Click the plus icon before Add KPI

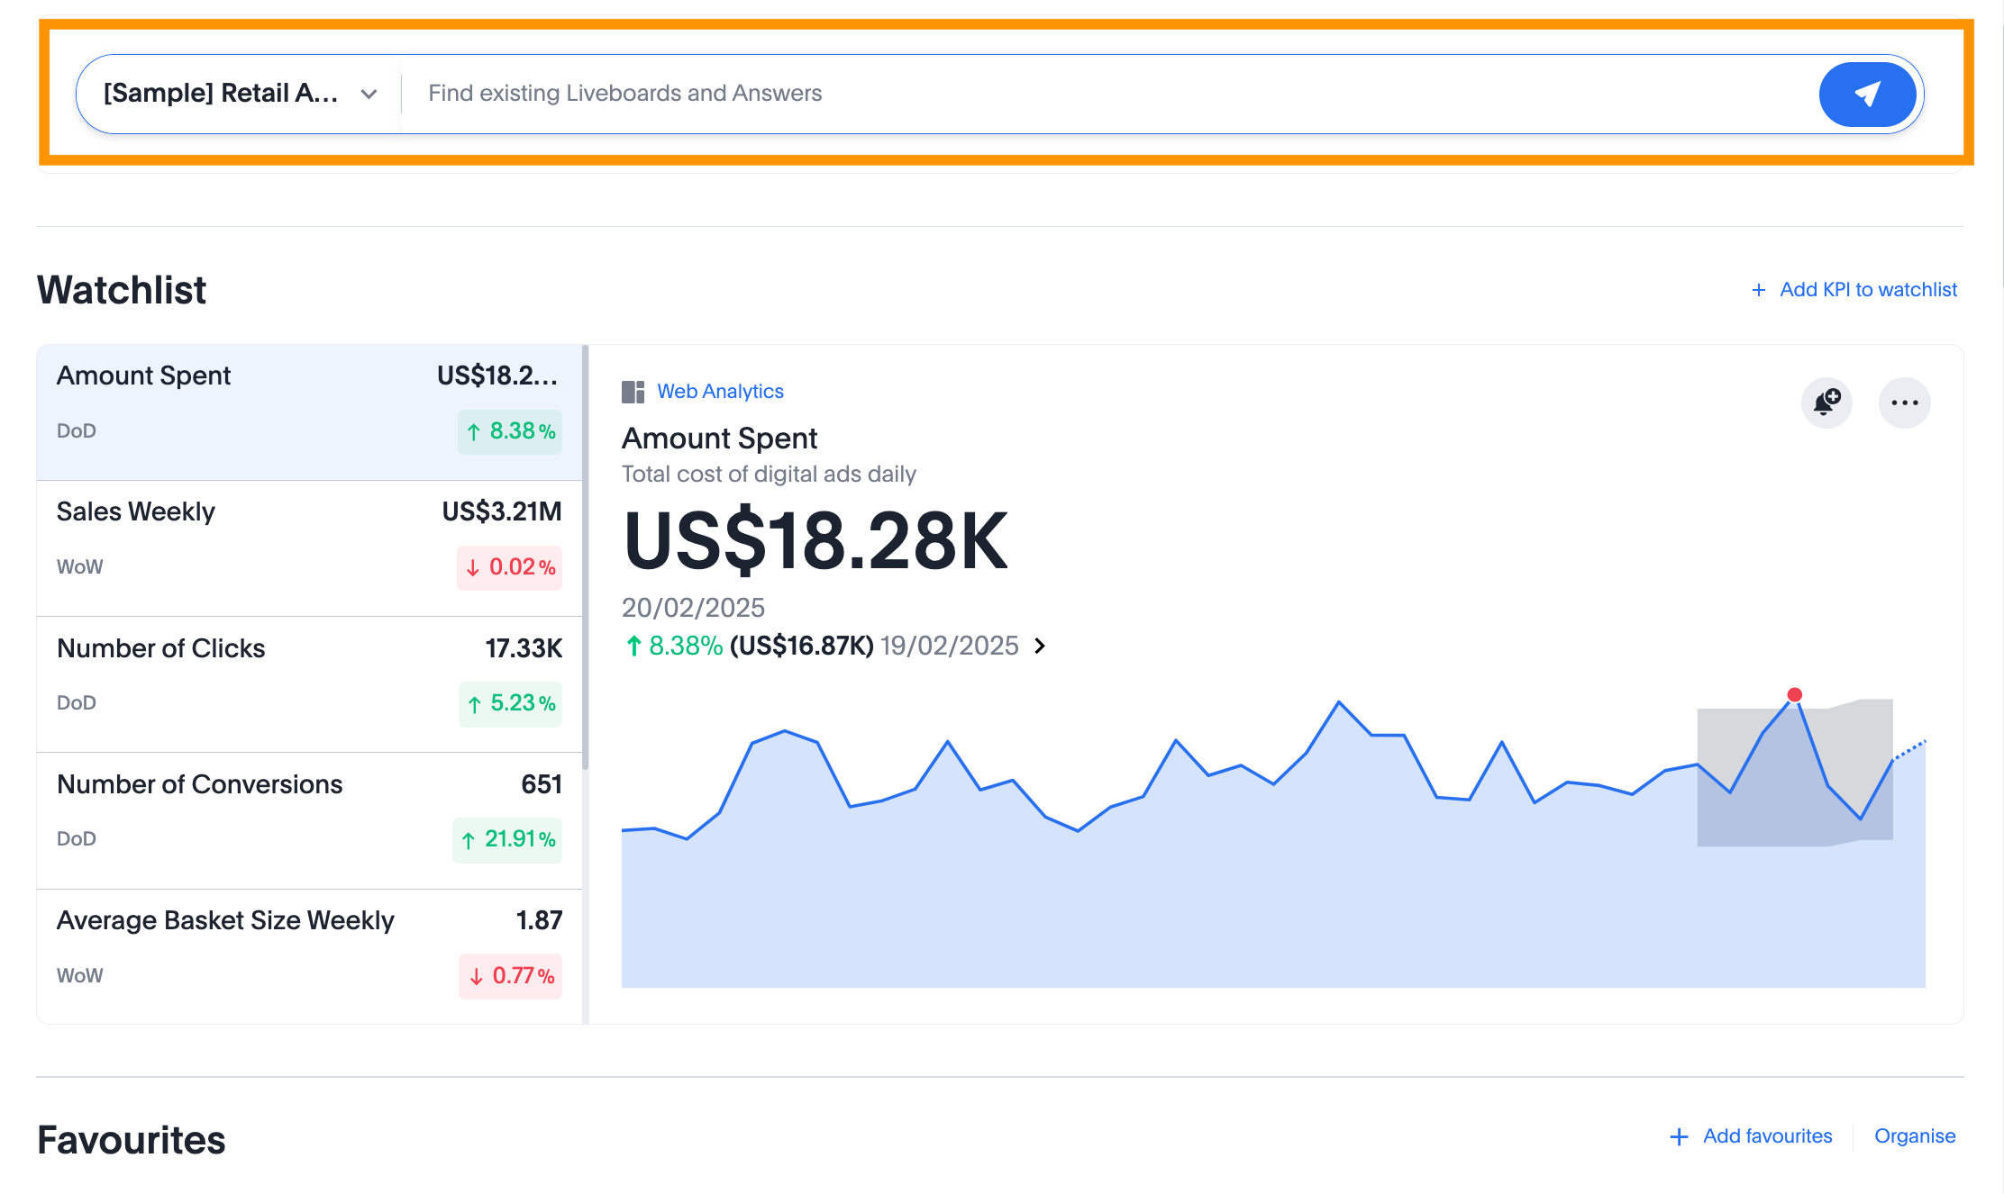coord(1758,290)
